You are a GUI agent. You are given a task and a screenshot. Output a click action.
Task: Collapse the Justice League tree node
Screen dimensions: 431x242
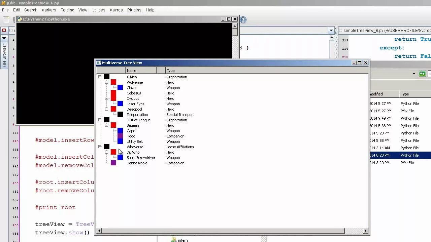click(100, 120)
